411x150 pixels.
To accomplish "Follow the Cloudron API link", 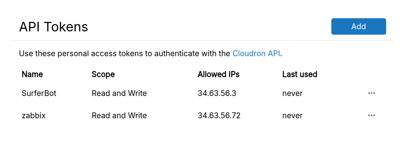I will (256, 54).
